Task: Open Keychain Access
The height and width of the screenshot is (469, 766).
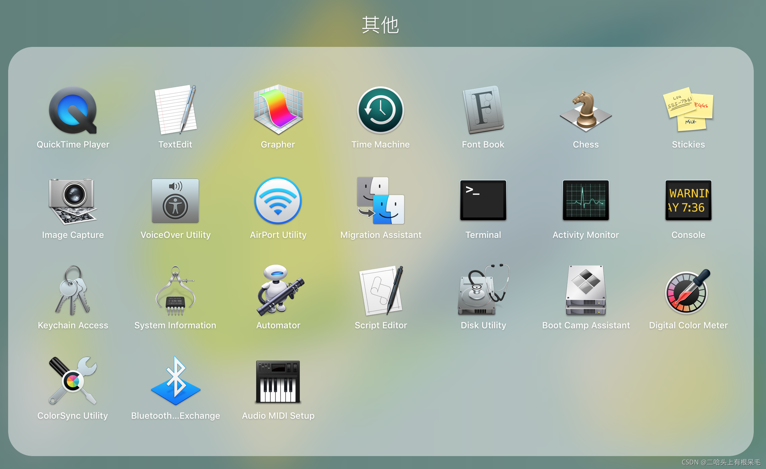Action: coord(73,291)
